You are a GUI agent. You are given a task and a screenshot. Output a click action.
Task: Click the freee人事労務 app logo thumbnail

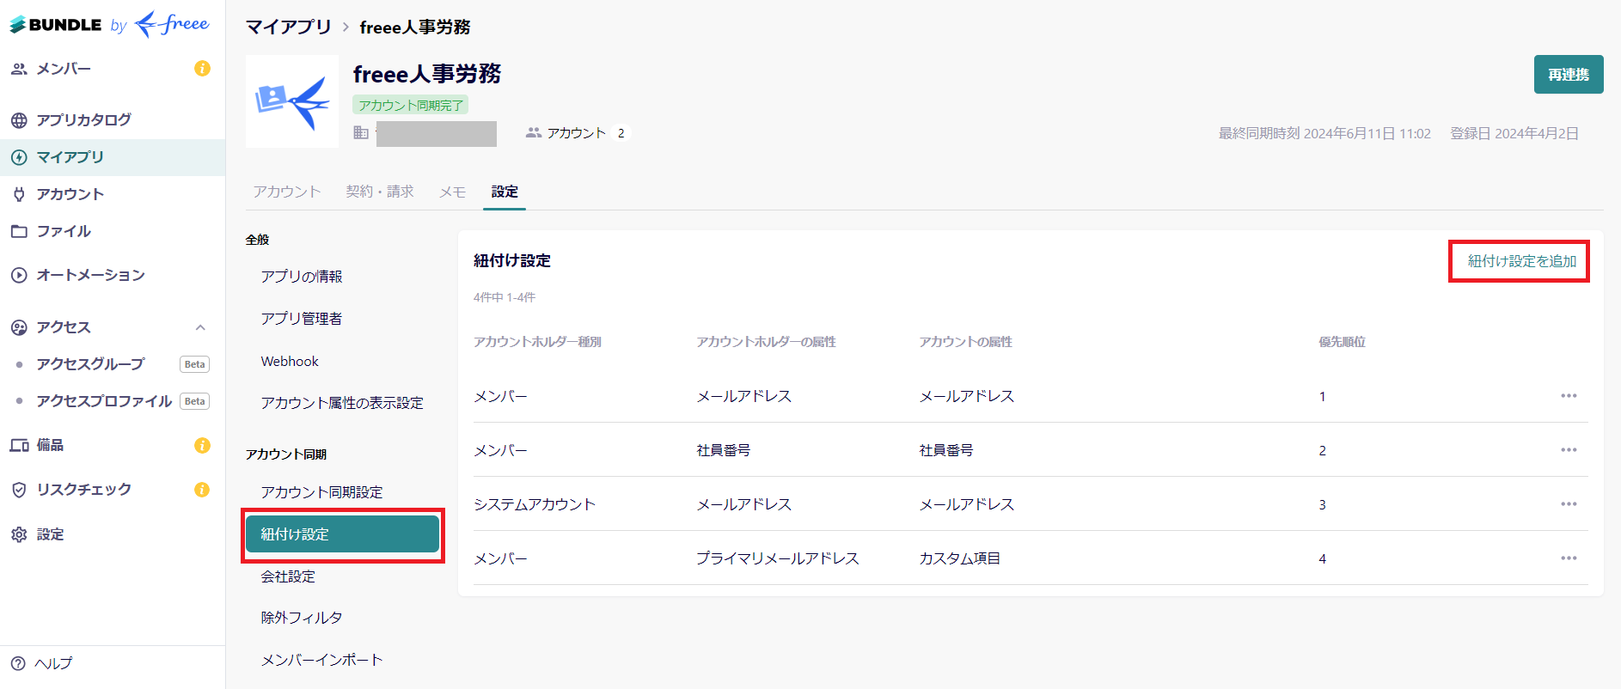tap(292, 101)
